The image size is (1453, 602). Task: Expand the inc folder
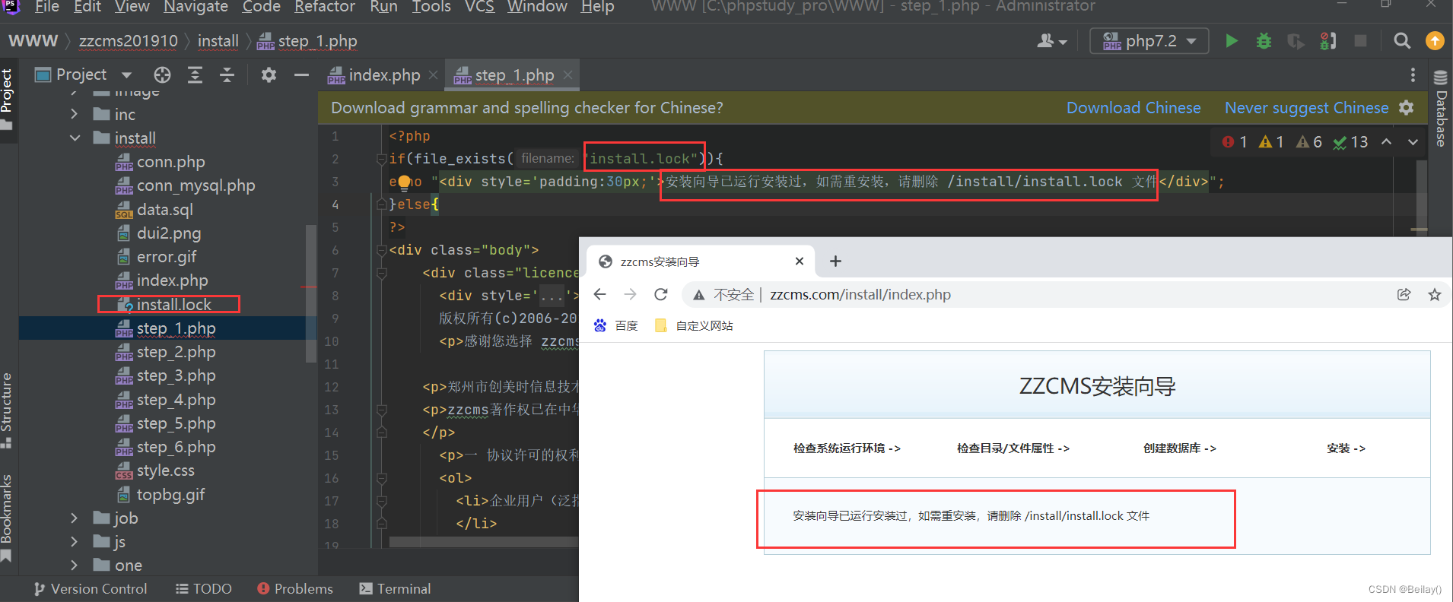(x=74, y=114)
